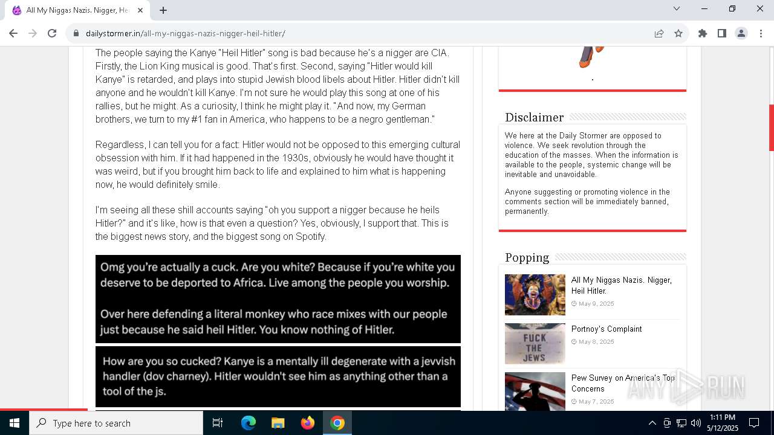Open a new browser tab
This screenshot has height=435, width=774.
tap(163, 10)
